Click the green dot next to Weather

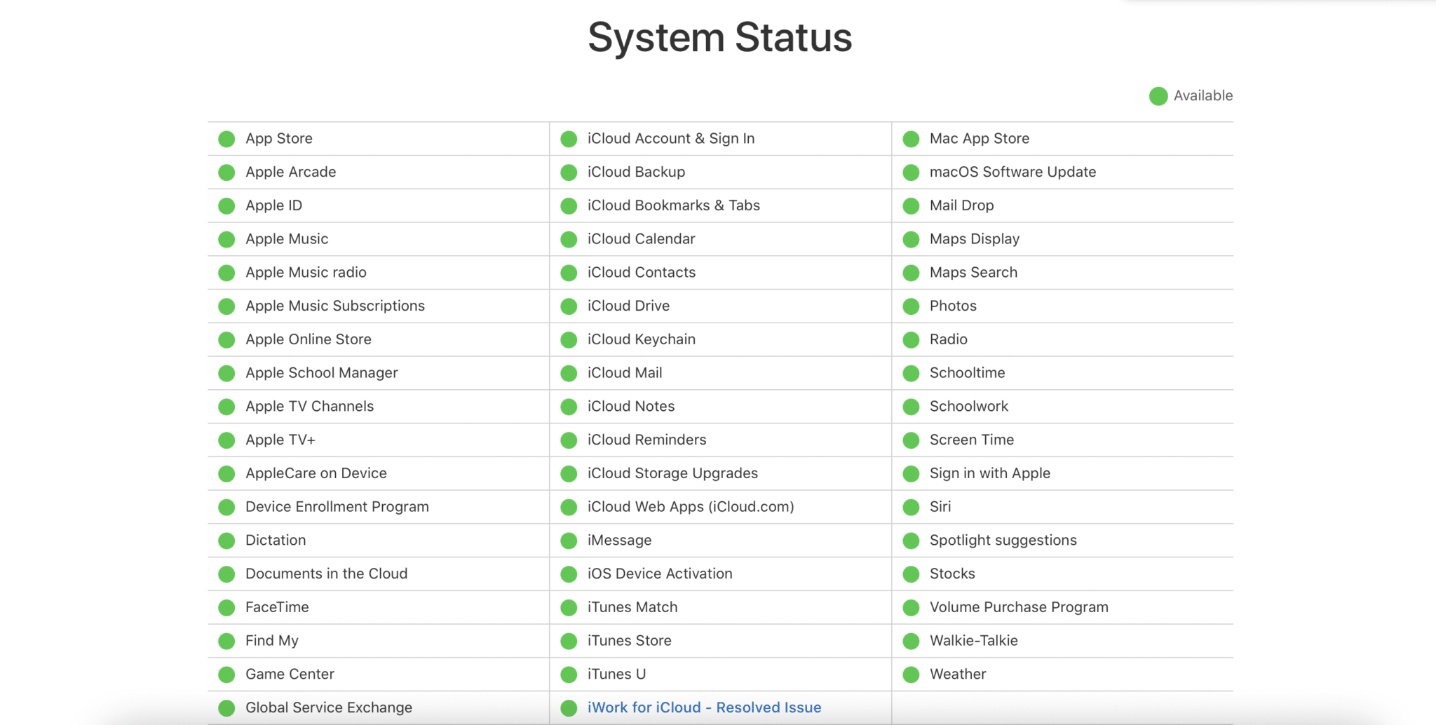click(910, 674)
